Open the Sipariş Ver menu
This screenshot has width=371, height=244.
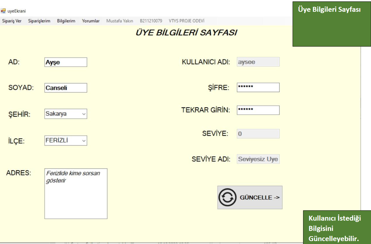(x=12, y=21)
